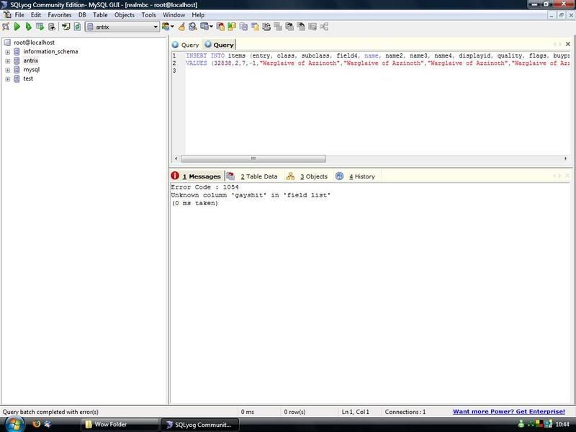The height and width of the screenshot is (432, 576).
Task: Open the Table menu
Action: (x=100, y=15)
